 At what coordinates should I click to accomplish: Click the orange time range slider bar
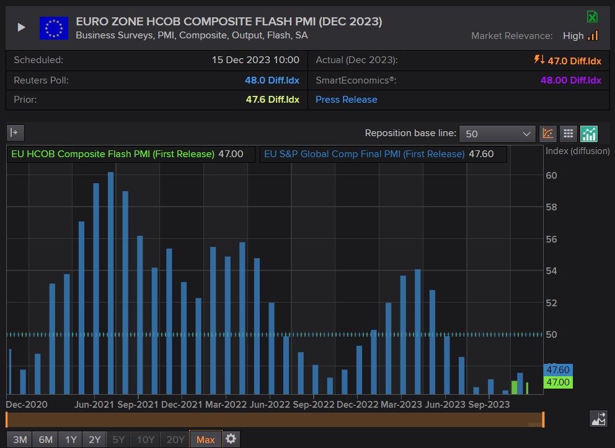click(x=275, y=420)
